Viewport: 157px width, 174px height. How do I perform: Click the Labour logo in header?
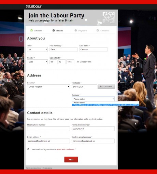coord(34,6)
